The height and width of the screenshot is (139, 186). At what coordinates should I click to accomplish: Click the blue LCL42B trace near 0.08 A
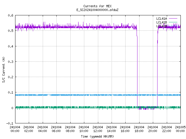(98, 95)
